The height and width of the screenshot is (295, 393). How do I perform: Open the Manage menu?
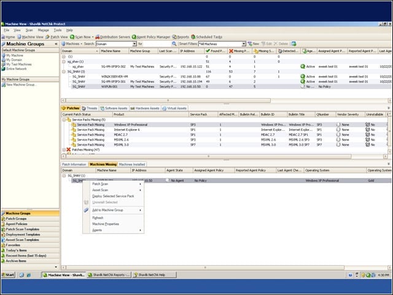coord(44,30)
